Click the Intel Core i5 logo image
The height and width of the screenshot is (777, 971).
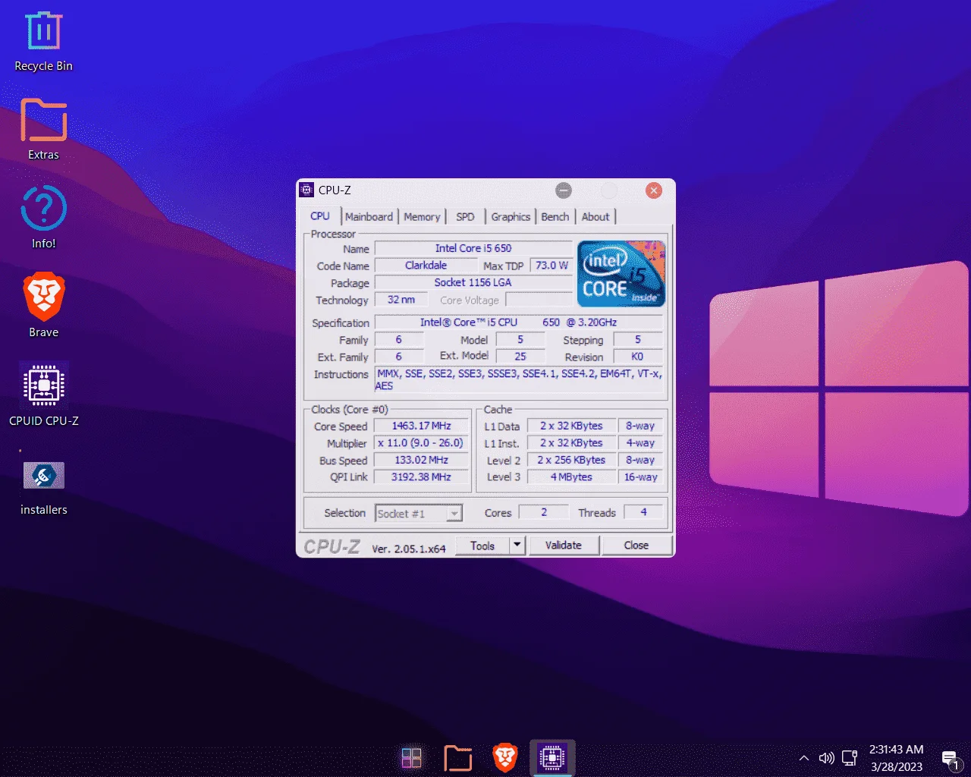click(x=621, y=273)
